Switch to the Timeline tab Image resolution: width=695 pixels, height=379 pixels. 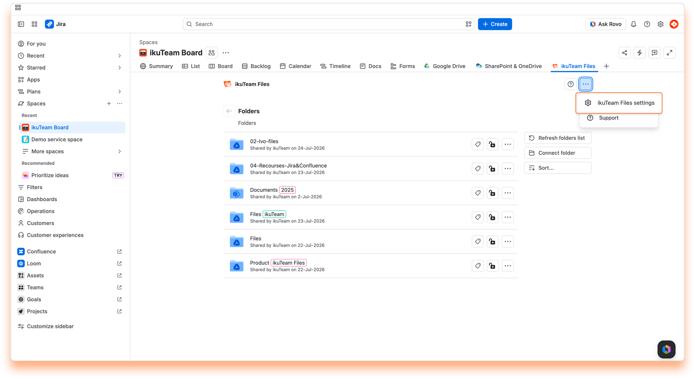pos(336,66)
